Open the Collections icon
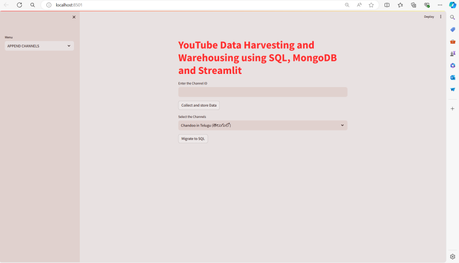459x263 pixels. tap(413, 5)
